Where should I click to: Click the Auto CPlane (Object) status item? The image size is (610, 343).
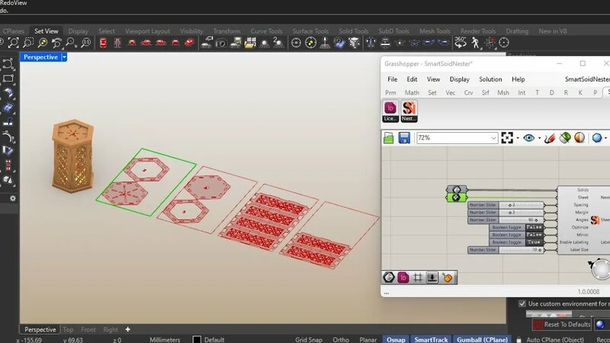click(555, 339)
